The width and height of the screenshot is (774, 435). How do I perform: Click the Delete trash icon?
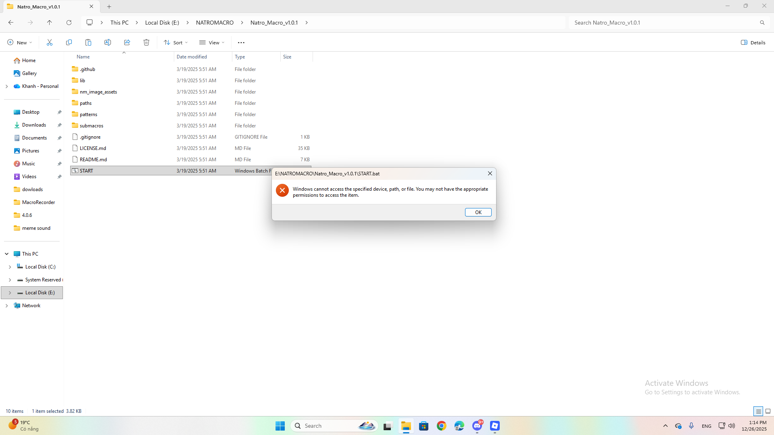point(146,42)
